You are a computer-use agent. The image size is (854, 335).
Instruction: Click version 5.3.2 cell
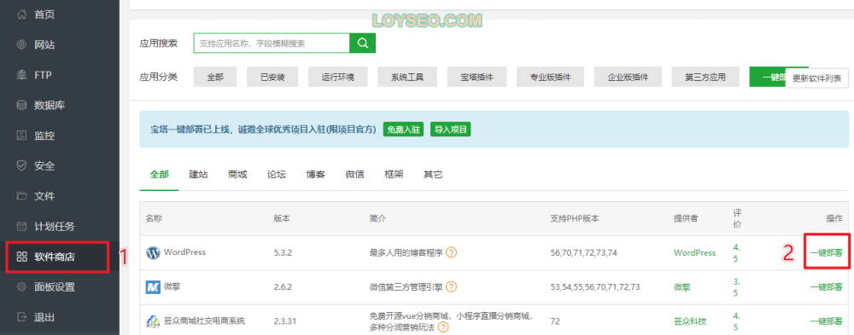tap(284, 253)
